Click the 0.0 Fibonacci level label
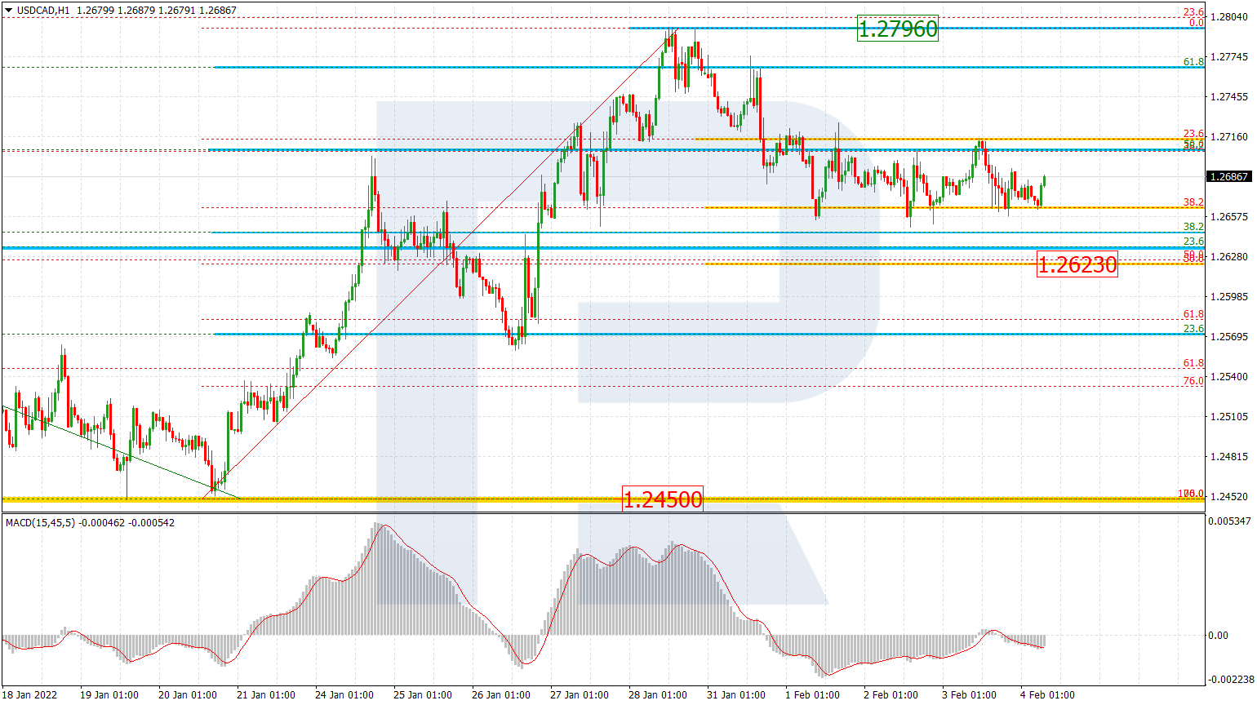The image size is (1257, 705). pyautogui.click(x=1196, y=23)
